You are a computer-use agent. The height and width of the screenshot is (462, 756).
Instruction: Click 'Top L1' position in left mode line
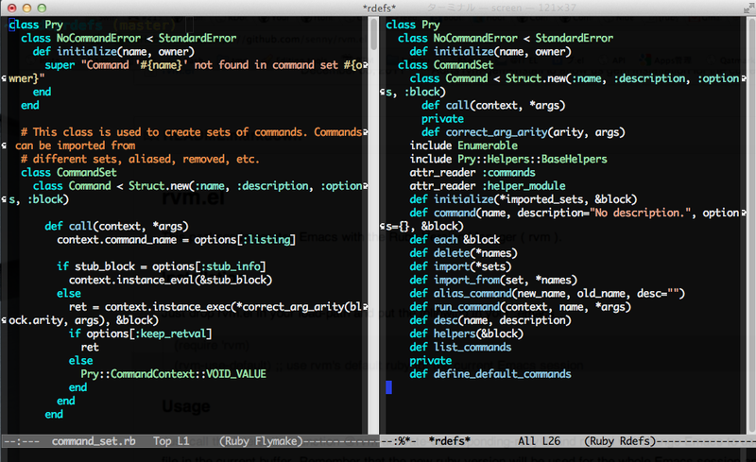(x=171, y=441)
